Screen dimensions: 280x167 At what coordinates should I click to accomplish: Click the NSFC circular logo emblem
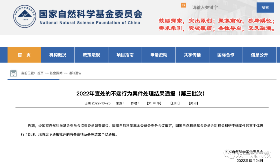[x=25, y=17]
